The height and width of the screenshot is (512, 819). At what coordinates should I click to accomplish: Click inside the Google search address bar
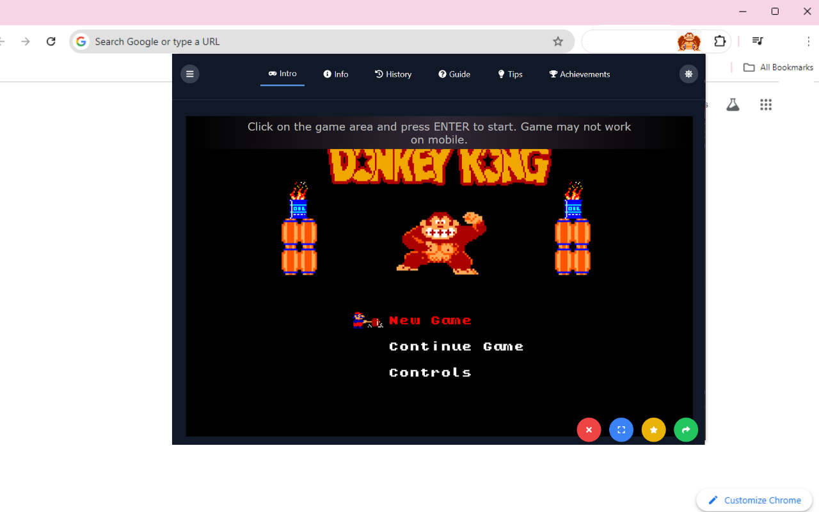pyautogui.click(x=256, y=41)
